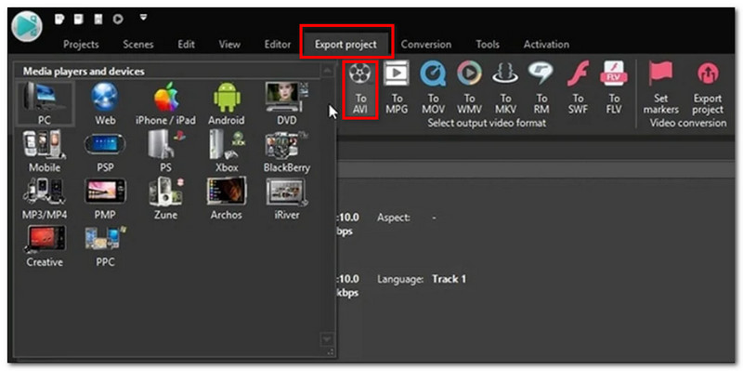743x371 pixels.
Task: Switch to the View tab
Action: tap(229, 45)
